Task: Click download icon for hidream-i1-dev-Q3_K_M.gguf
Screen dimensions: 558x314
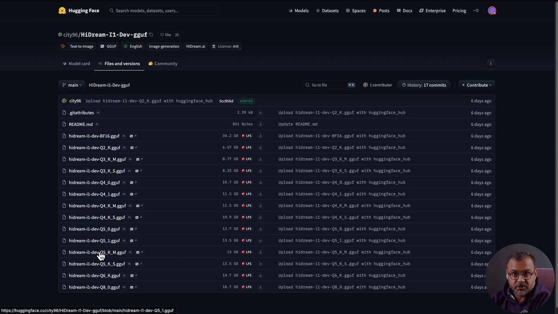Action: pyautogui.click(x=260, y=159)
